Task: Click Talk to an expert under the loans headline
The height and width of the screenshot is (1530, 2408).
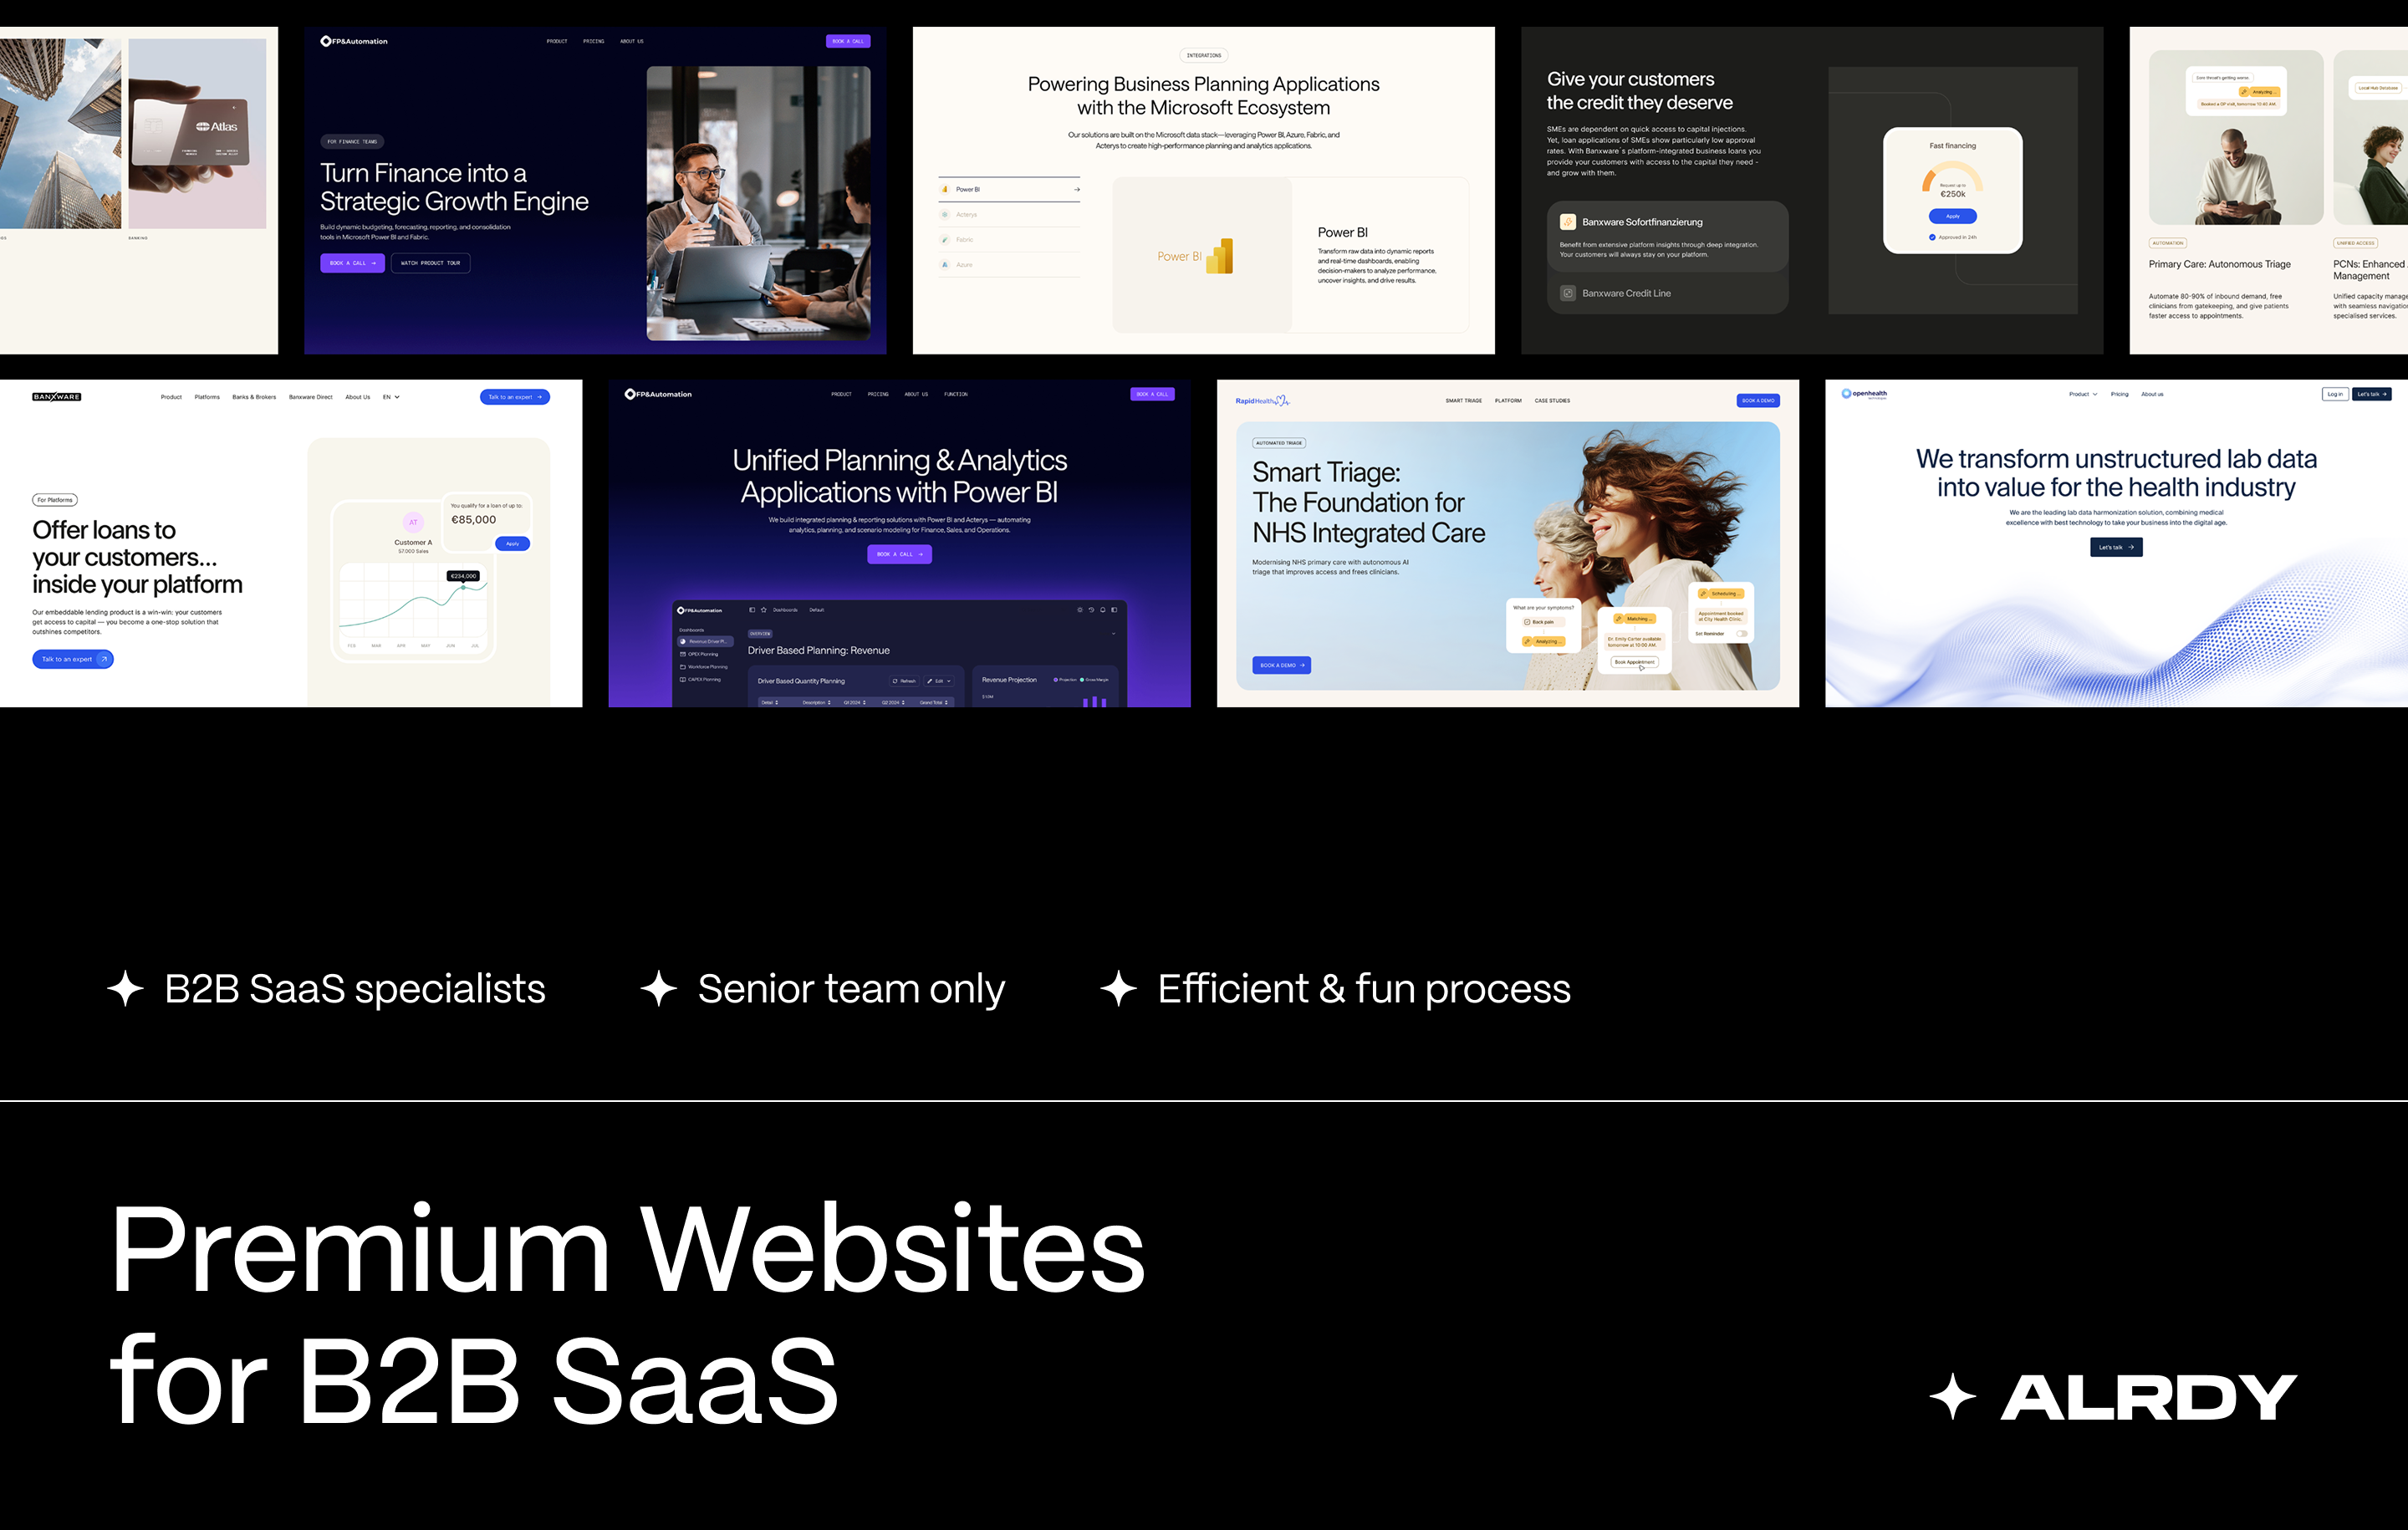Action: click(73, 659)
